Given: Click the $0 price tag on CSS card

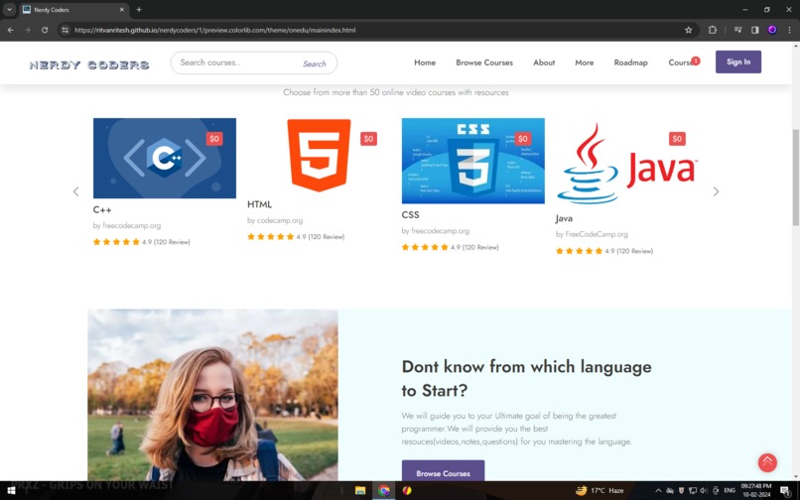Looking at the screenshot, I should pyautogui.click(x=523, y=139).
